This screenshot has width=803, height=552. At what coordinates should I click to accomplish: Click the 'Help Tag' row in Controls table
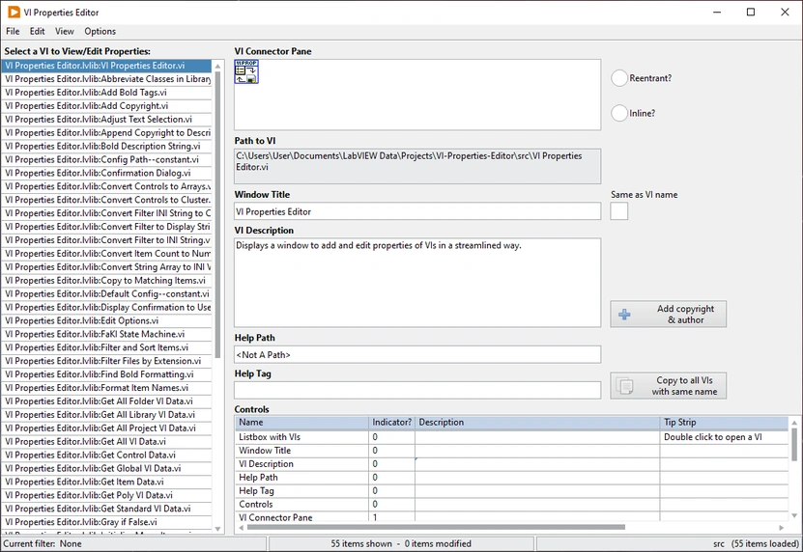coord(511,490)
